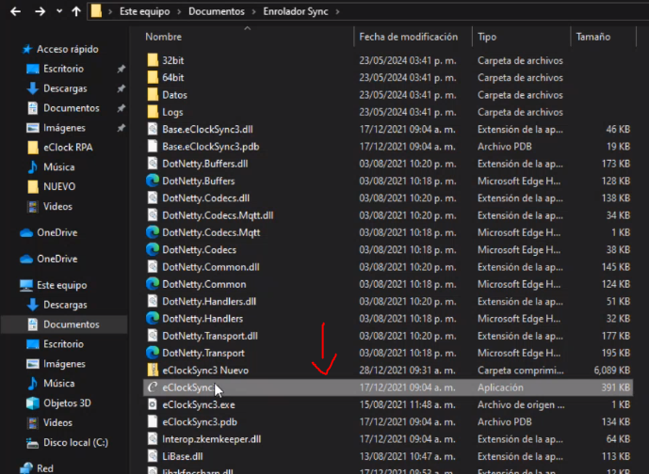
Task: Click the Logs folder icon
Action: point(153,112)
